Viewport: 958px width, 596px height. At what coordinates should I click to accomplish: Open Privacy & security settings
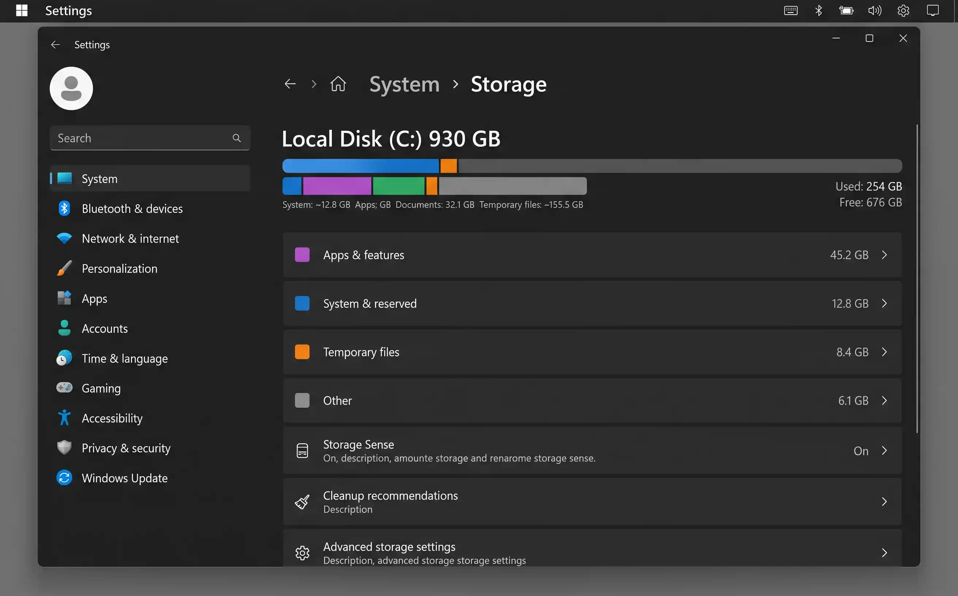150,448
